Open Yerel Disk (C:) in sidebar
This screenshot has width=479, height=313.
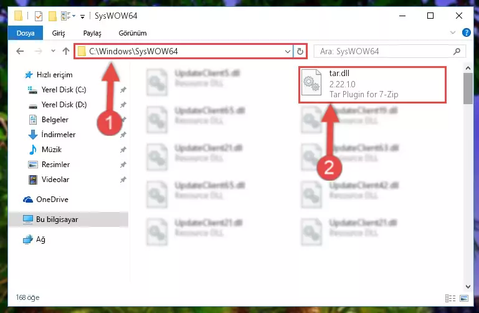point(64,90)
